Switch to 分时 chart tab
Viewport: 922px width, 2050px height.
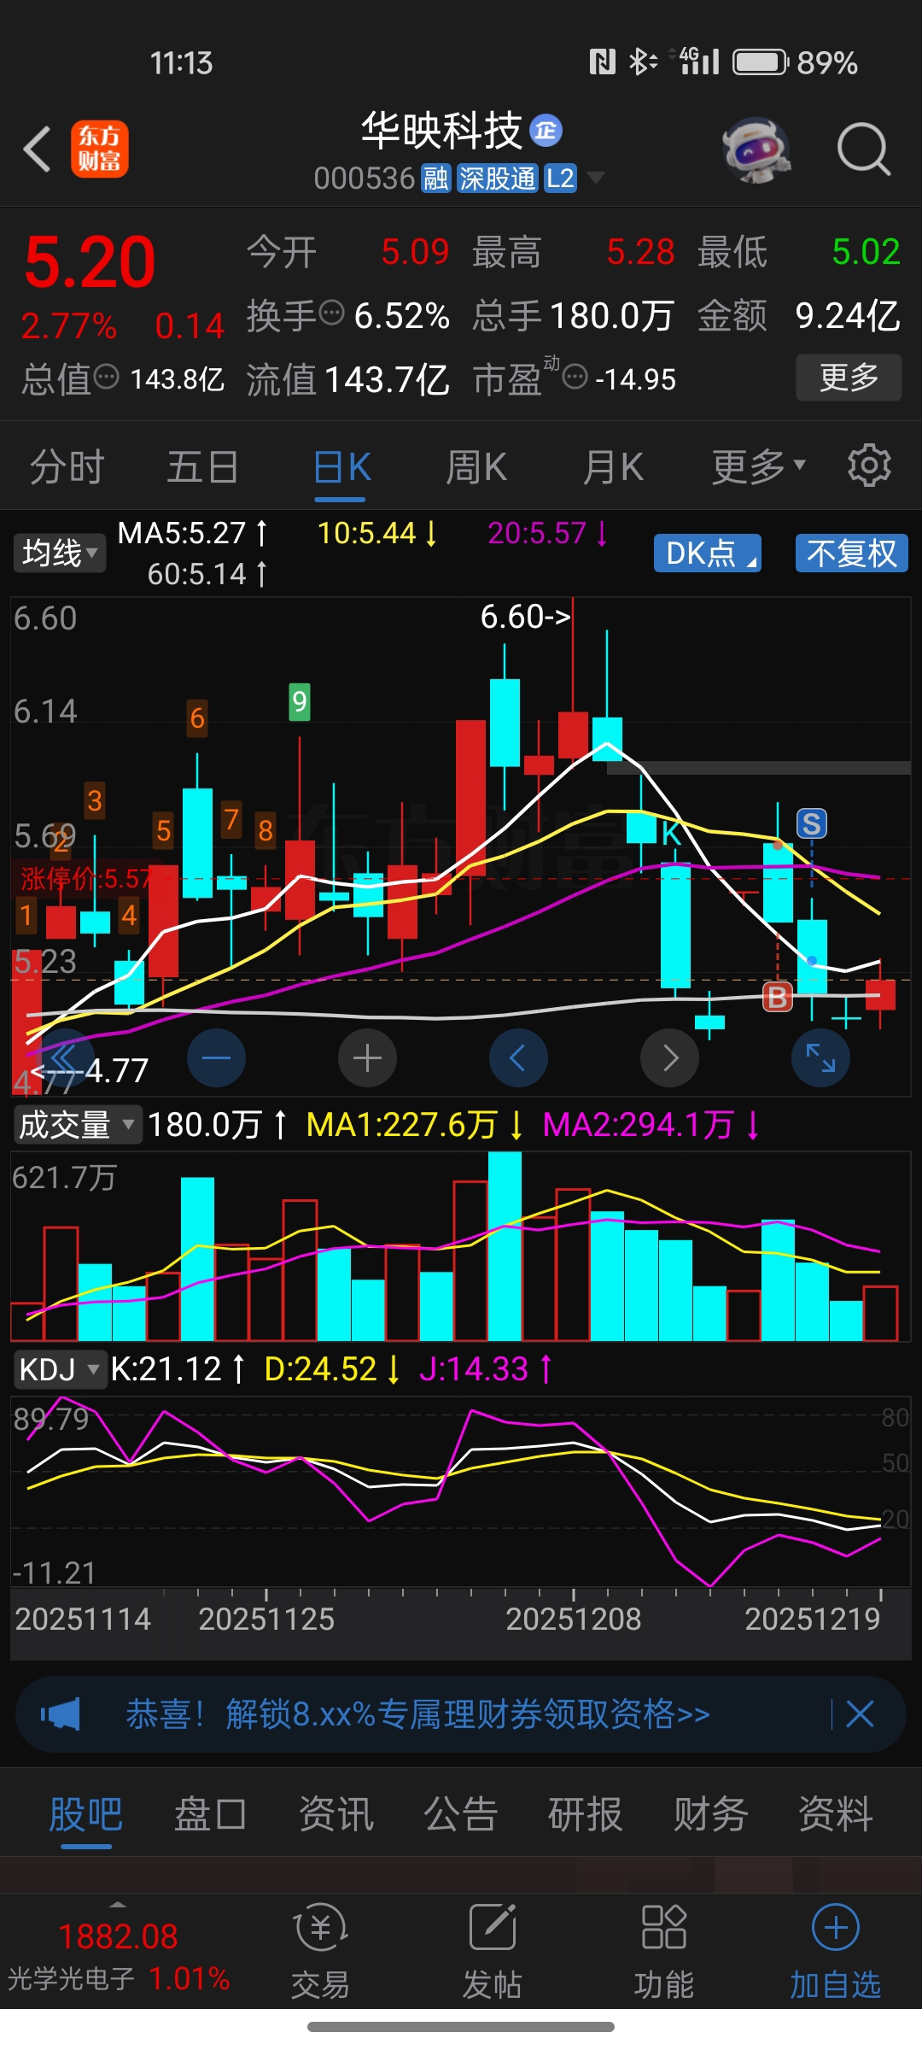(x=67, y=467)
